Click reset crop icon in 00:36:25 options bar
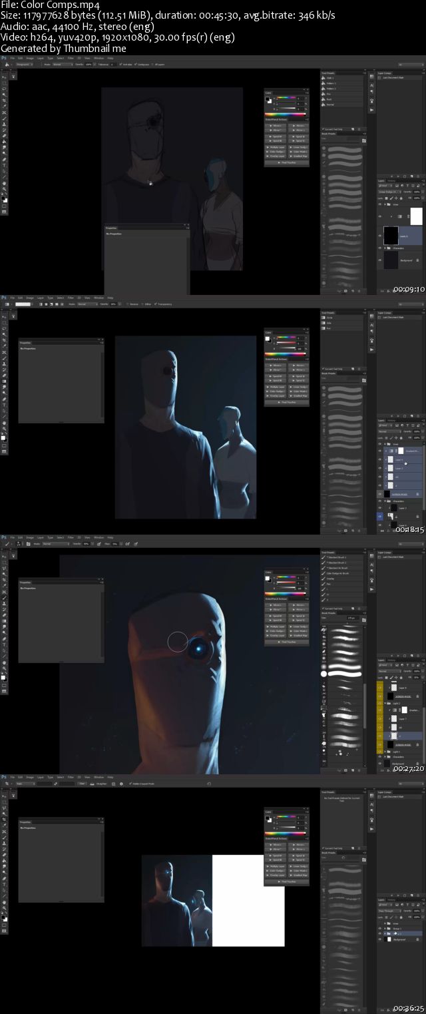Image resolution: width=426 pixels, height=1014 pixels. [209, 784]
